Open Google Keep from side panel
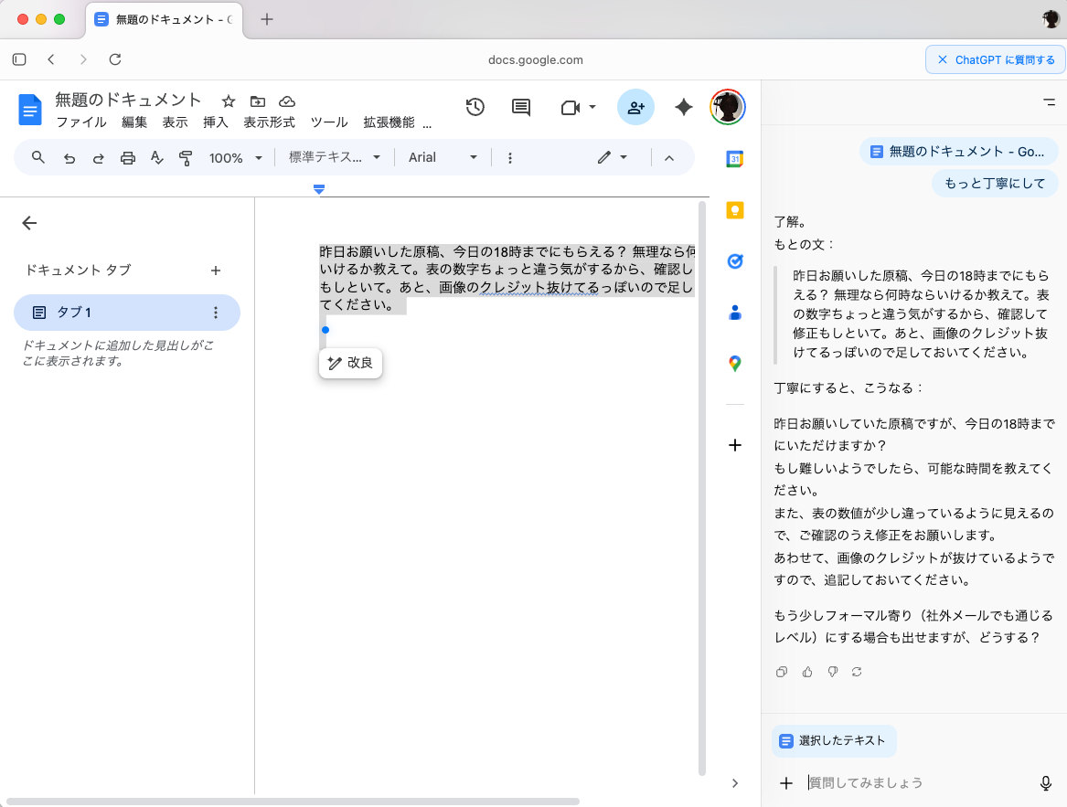This screenshot has height=807, width=1067. (734, 210)
